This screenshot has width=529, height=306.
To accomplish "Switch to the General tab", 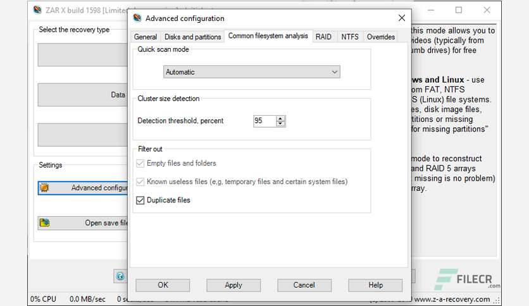I will (x=146, y=37).
